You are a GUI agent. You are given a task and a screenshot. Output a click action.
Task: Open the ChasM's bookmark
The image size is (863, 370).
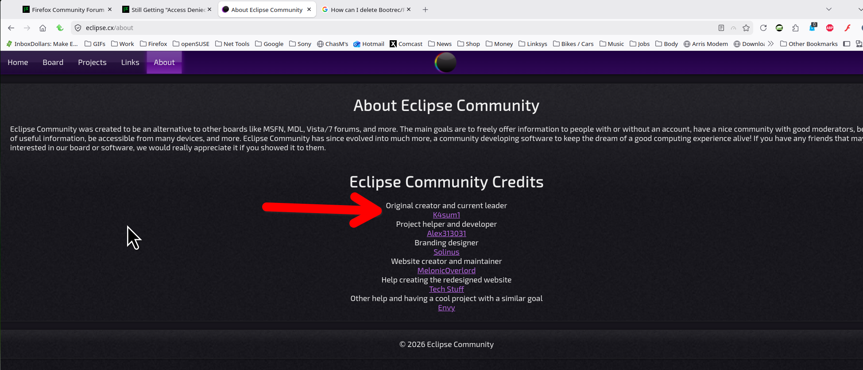[x=333, y=44]
